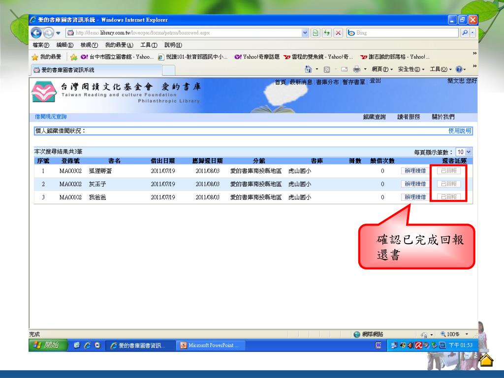Go to the 首頁 home link
Image resolution: width=504 pixels, height=378 pixels.
[x=280, y=82]
